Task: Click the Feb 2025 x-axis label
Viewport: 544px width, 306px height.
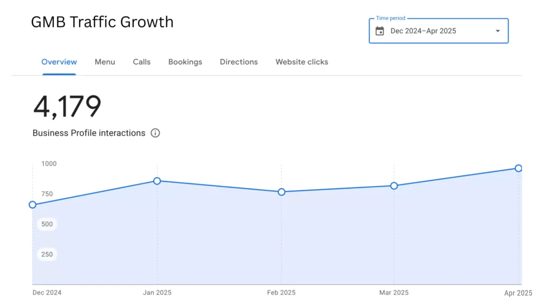Action: (x=282, y=292)
